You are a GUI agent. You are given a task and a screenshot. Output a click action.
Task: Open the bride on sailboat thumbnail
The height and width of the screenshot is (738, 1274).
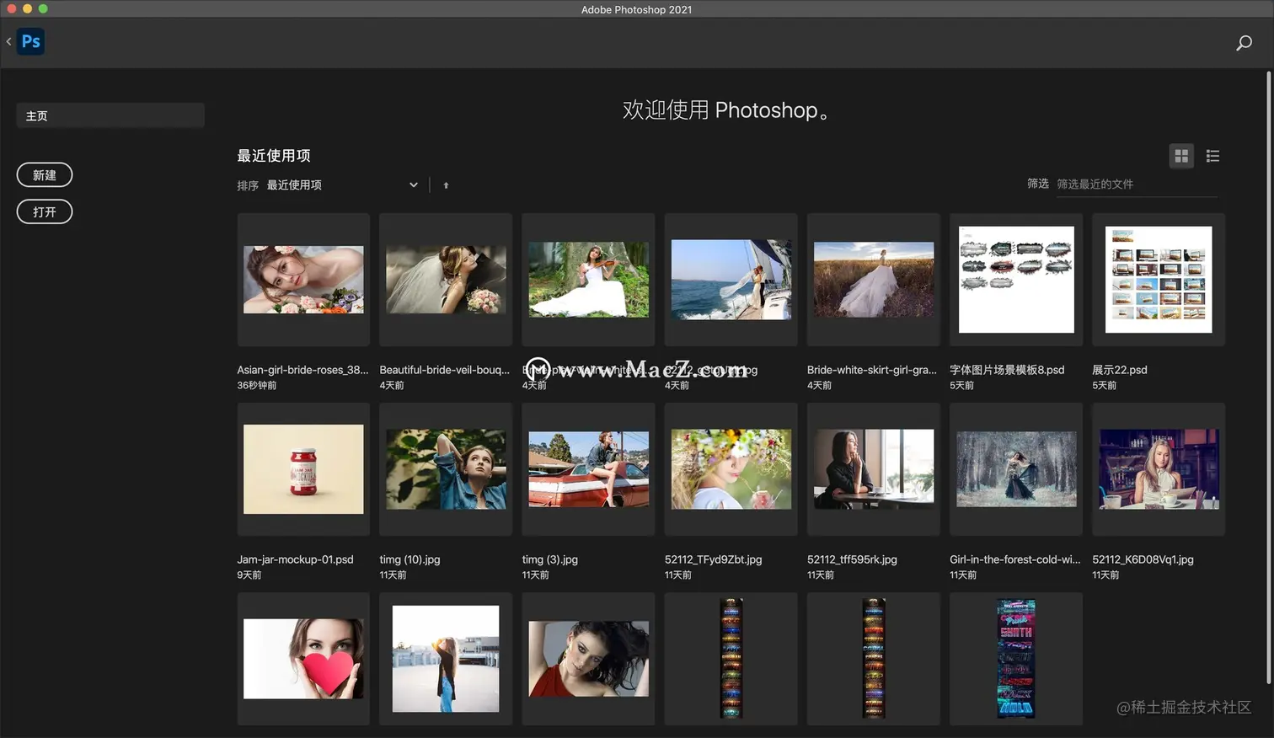731,280
